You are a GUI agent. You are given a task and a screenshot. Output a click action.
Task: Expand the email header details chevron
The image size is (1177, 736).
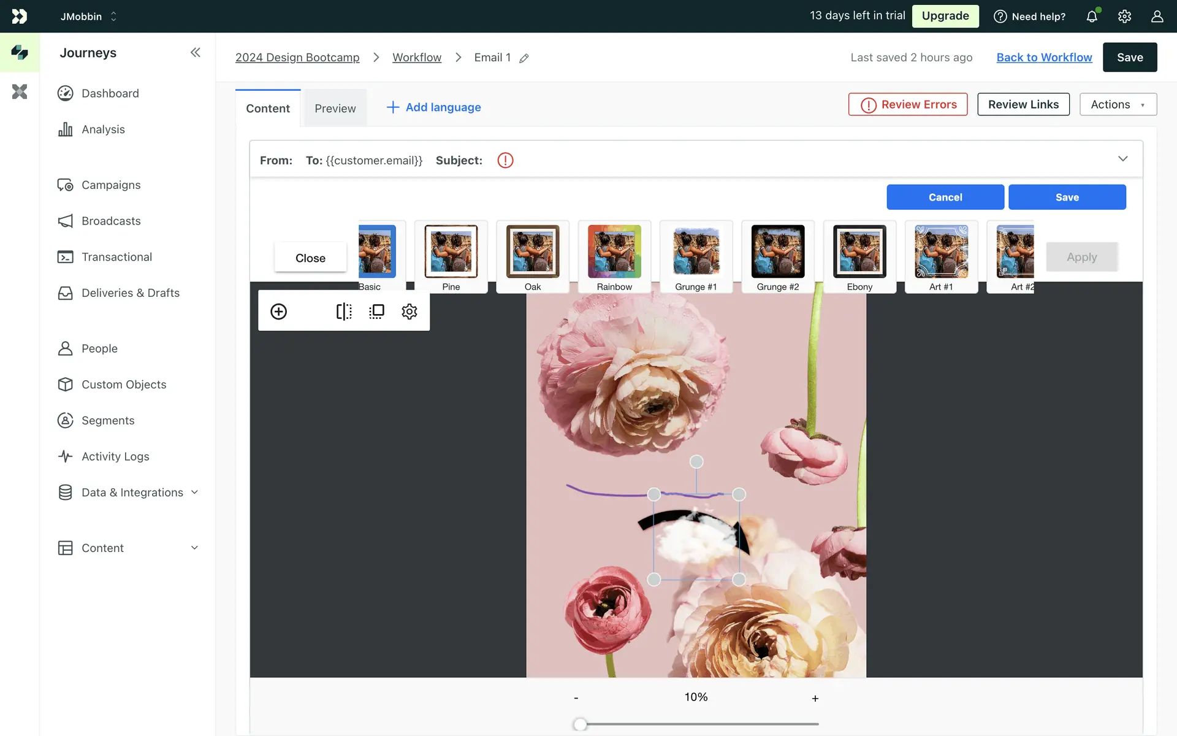click(x=1122, y=159)
